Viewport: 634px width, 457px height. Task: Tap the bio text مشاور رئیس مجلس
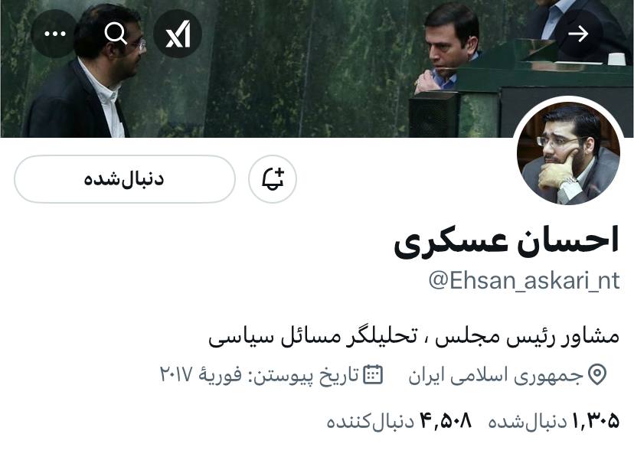[x=528, y=336]
